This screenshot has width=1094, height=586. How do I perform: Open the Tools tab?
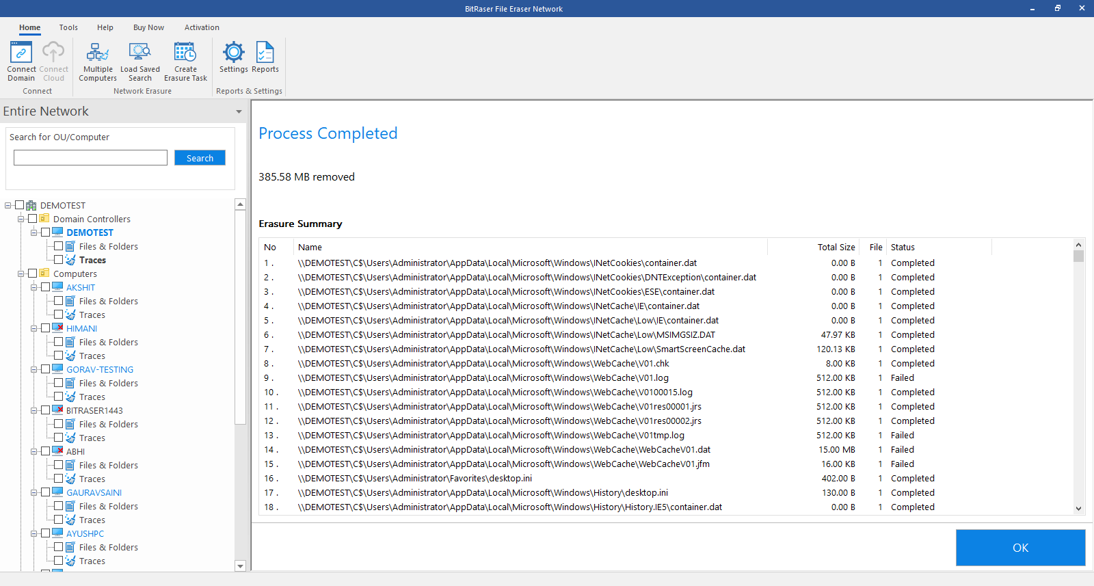(68, 27)
